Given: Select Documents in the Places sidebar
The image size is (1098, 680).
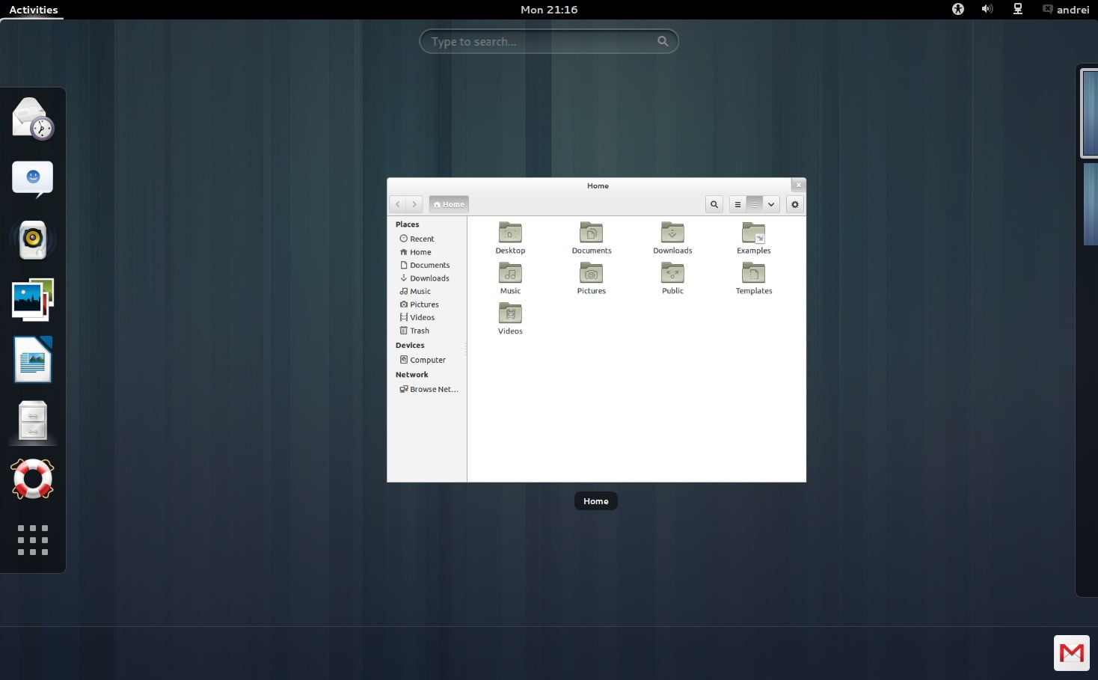Looking at the screenshot, I should click(430, 265).
